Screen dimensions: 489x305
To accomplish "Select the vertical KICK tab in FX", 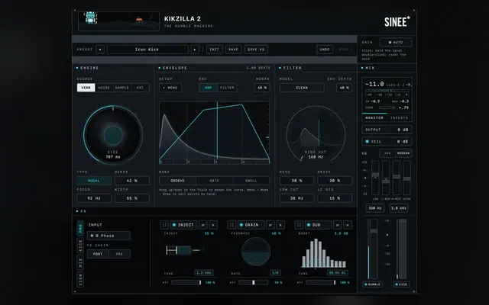I will 80,246.
